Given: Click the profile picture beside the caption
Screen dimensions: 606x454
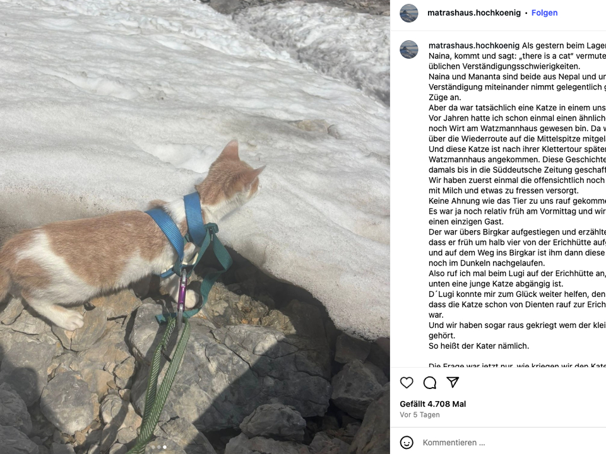Looking at the screenshot, I should 409,49.
